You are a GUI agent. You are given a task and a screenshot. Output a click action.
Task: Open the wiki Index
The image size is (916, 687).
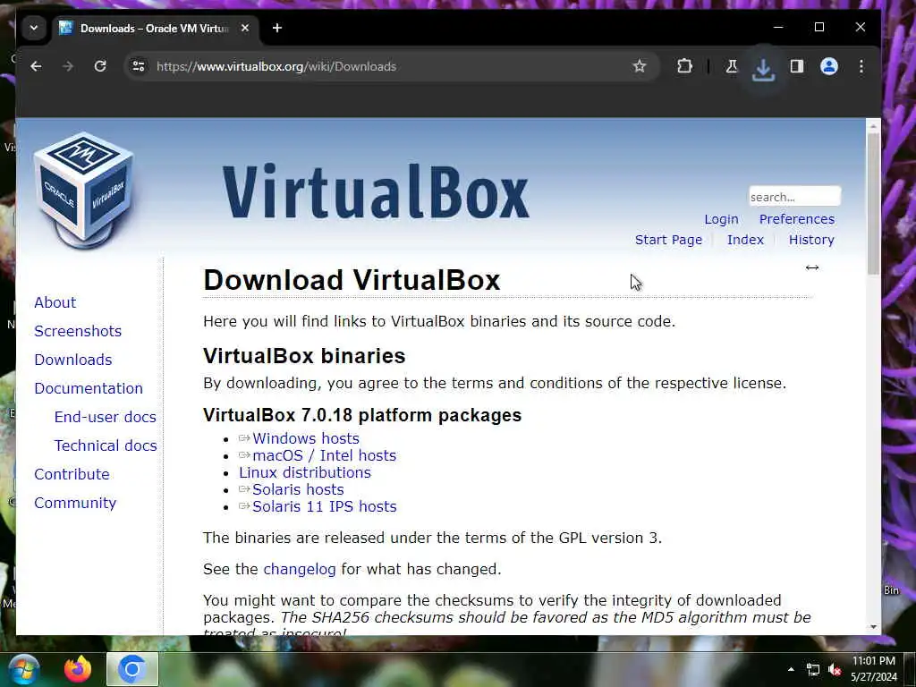(745, 240)
